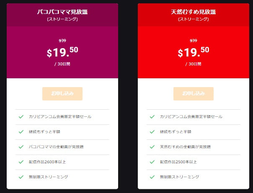Select the 天然むすめ見放題 plan title
253x193 pixels.
(193, 12)
